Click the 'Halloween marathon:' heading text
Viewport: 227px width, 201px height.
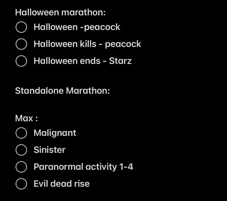coord(60,12)
